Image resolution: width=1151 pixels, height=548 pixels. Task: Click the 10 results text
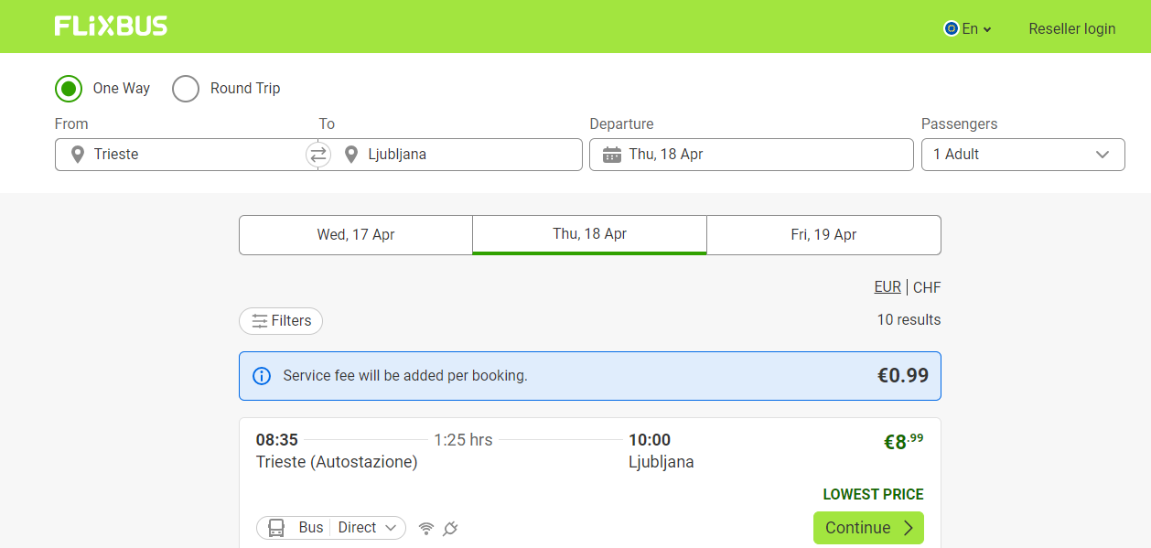click(x=909, y=320)
